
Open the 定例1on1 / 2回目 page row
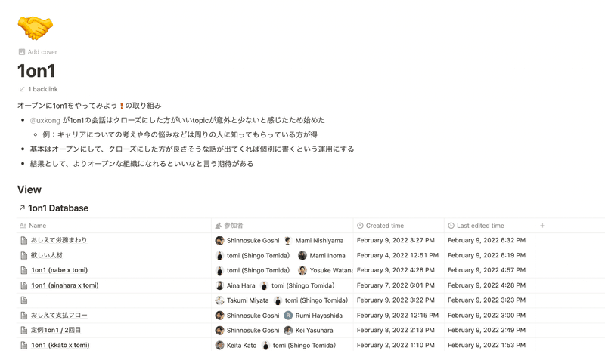point(56,330)
